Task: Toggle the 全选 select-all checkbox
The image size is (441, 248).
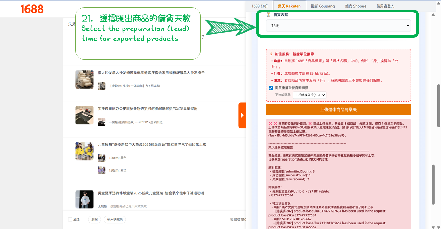Action: [70, 219]
